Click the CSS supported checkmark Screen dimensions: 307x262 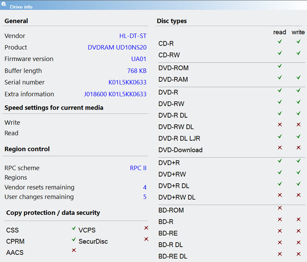74,228
